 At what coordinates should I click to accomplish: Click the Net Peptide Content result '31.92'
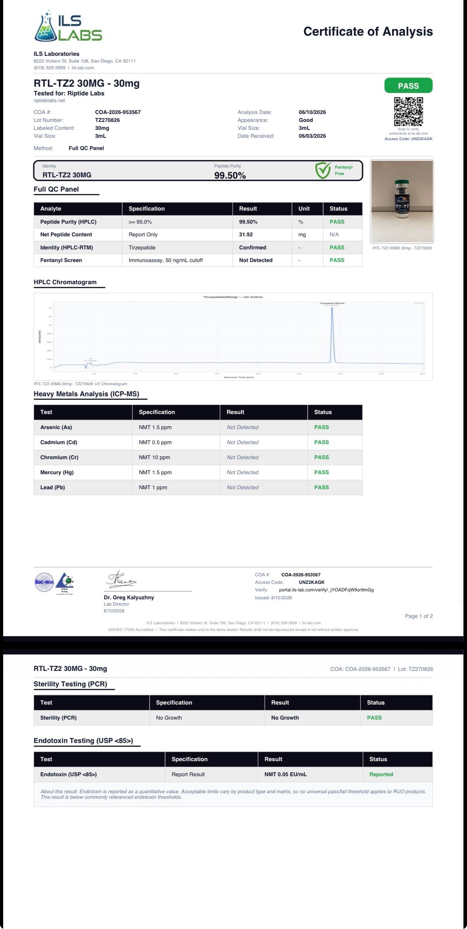pos(246,234)
